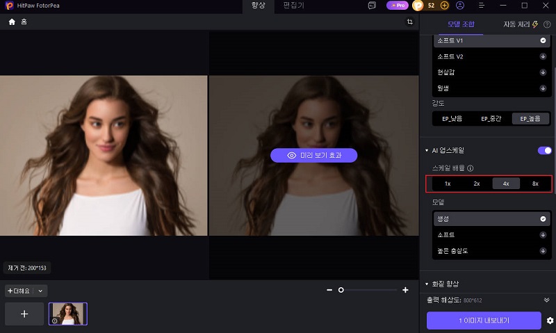556x333 pixels.
Task: Click the HitPaw FotorPea logo icon
Action: coord(9,6)
